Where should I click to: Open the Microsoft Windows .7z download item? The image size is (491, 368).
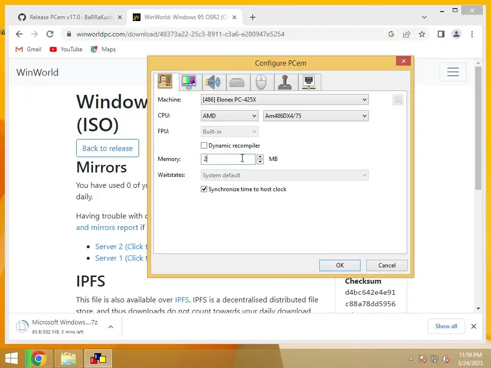65,326
